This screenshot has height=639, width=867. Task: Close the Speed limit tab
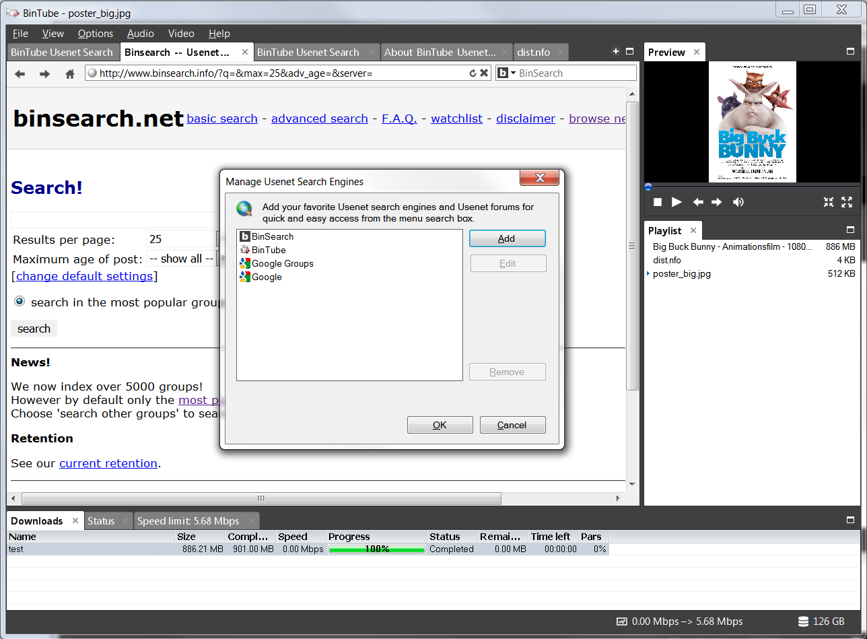252,520
